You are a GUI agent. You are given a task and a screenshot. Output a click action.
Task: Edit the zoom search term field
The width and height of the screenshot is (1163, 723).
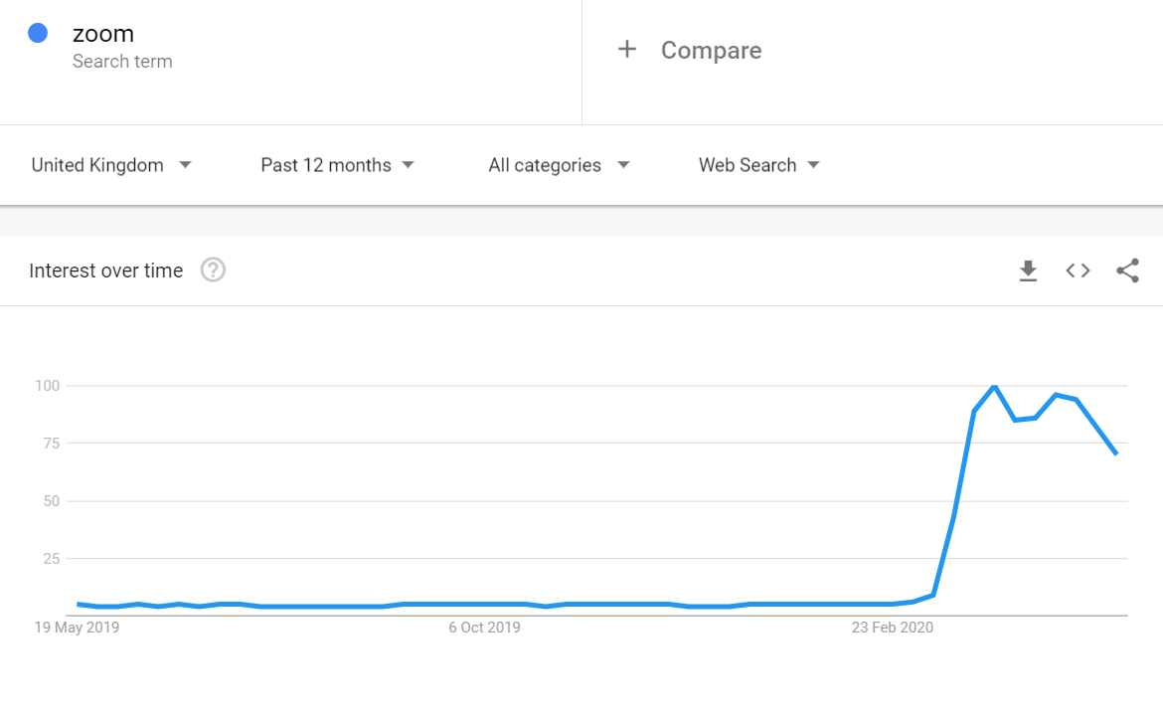(103, 34)
